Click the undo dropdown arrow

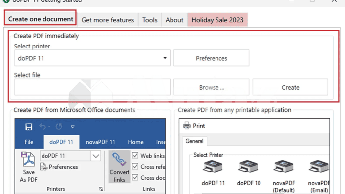coord(49,126)
